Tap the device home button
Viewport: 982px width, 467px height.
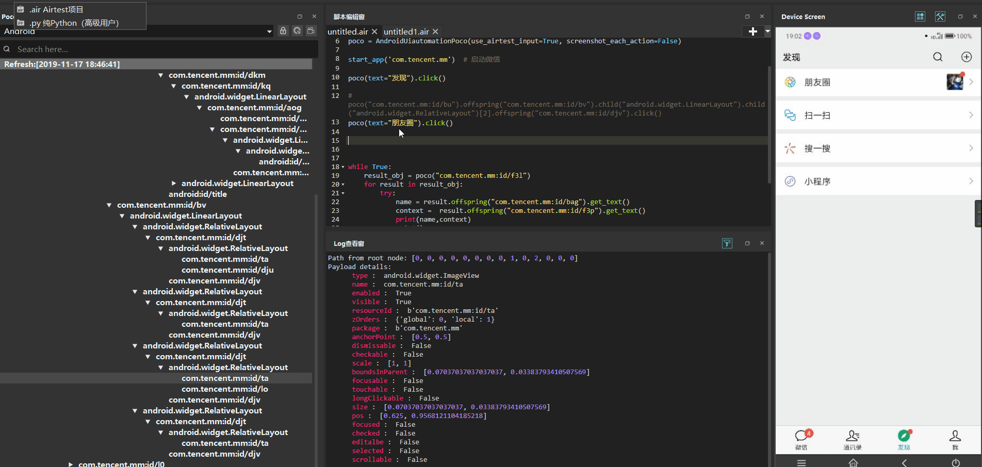(853, 462)
